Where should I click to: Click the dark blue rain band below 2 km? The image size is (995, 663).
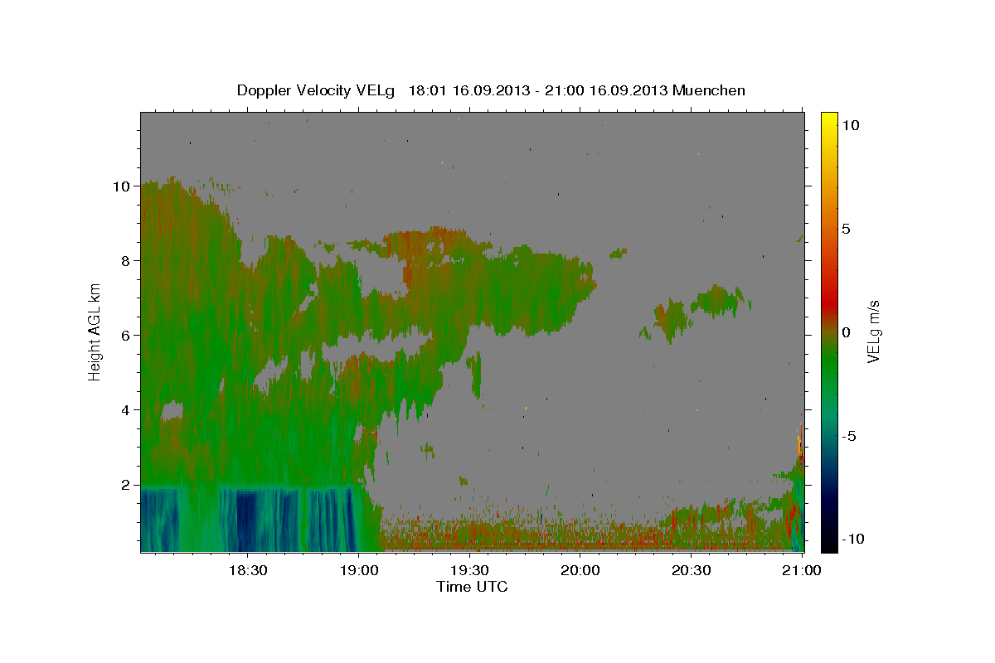pos(246,520)
